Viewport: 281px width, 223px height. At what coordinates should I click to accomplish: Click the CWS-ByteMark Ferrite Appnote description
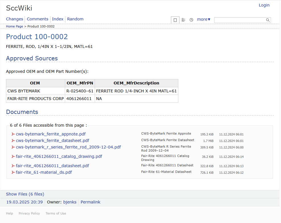click(x=166, y=133)
